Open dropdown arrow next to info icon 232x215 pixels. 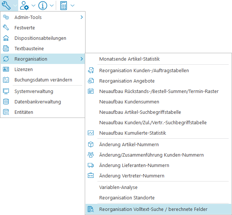tap(51, 6)
